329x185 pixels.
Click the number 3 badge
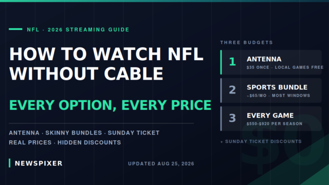point(232,118)
